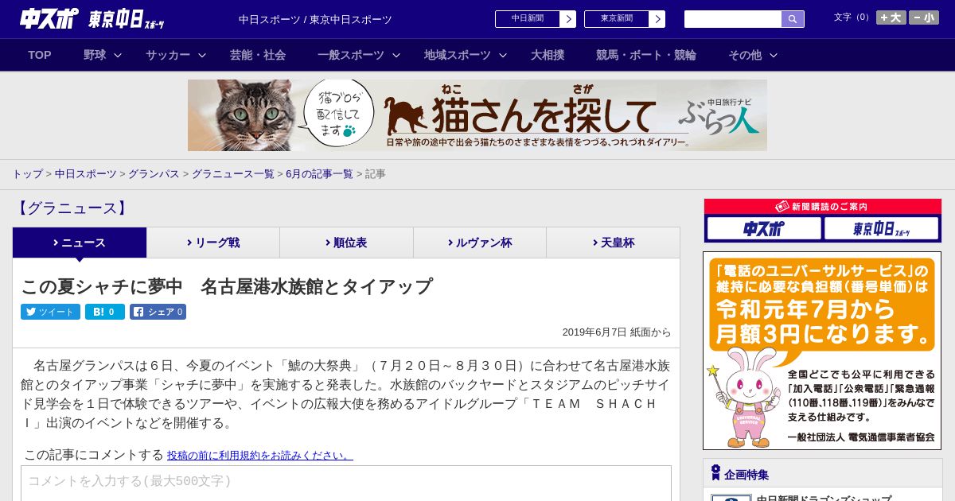Click 中スポ subscription button in sidebar
Screen dimensions: 955x501
[764, 228]
